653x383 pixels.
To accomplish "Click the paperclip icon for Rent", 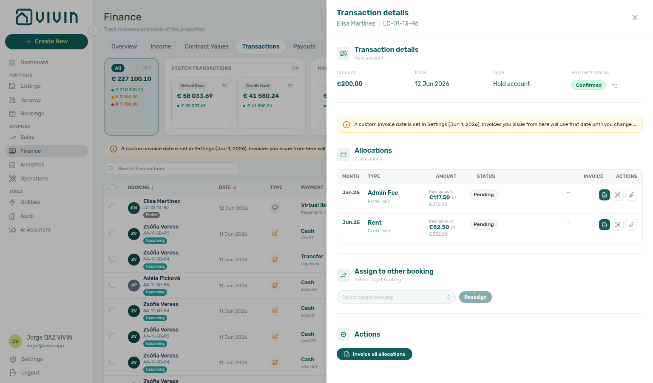I will point(631,225).
